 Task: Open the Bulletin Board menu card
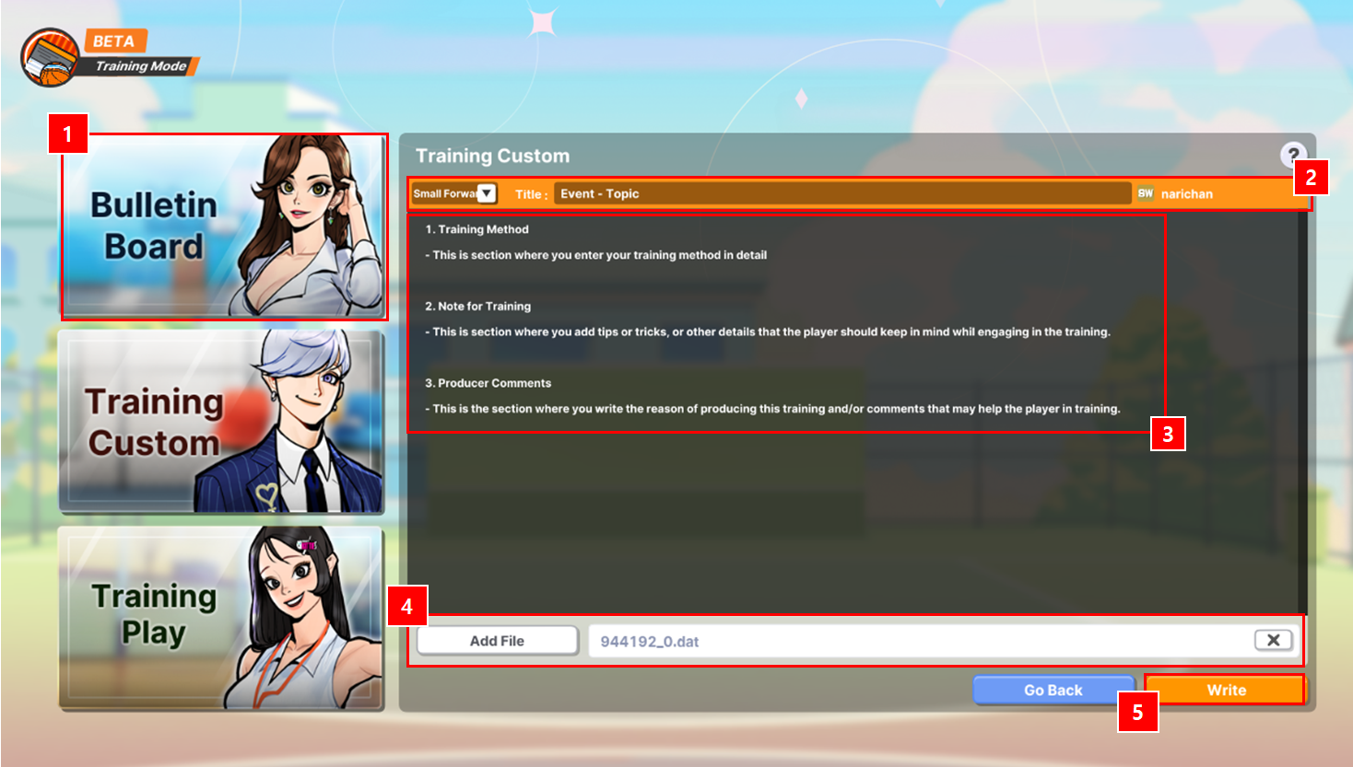(x=224, y=227)
